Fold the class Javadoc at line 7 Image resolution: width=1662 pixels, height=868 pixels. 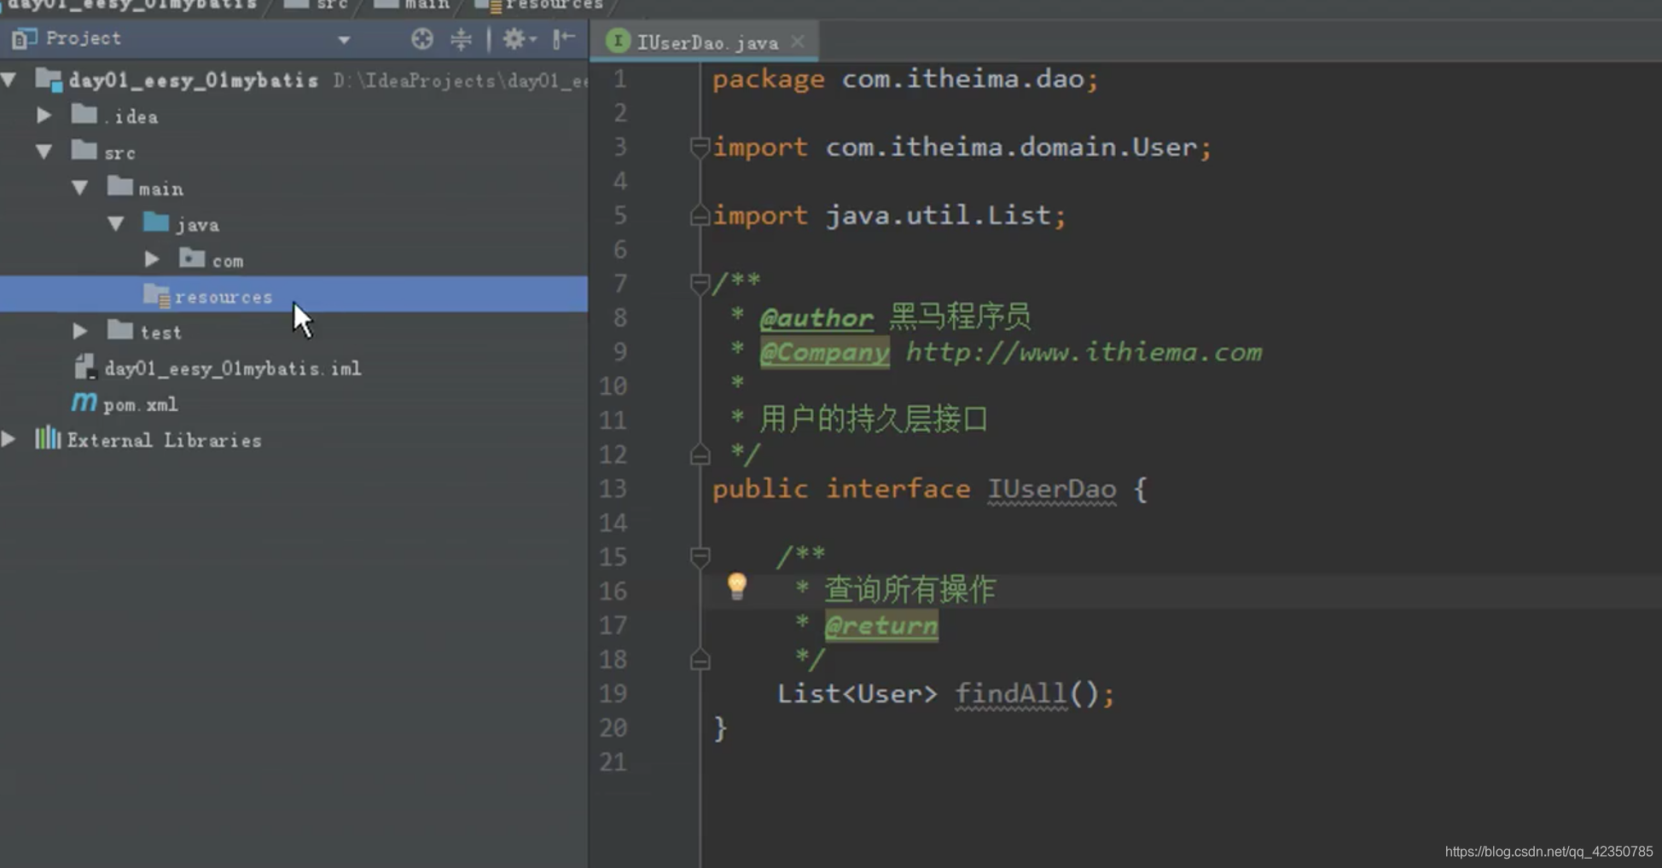tap(700, 283)
